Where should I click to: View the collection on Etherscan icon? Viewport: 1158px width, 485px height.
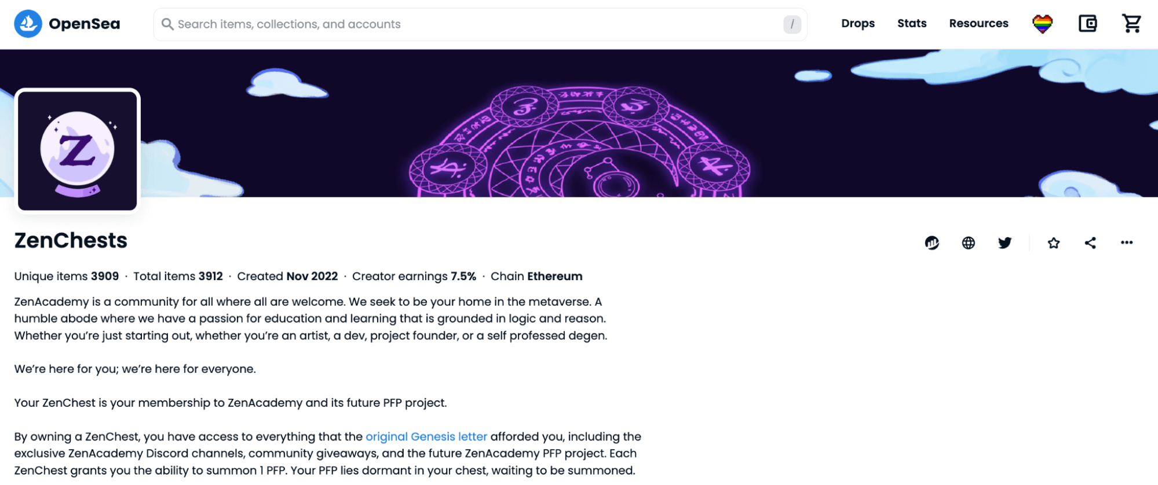point(931,243)
